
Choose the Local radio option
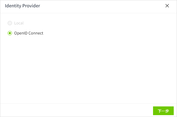pos(10,23)
